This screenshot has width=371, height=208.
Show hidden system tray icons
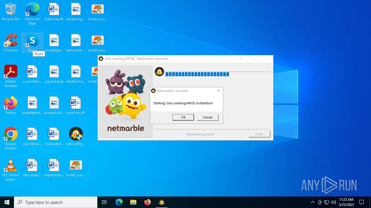coord(312,202)
